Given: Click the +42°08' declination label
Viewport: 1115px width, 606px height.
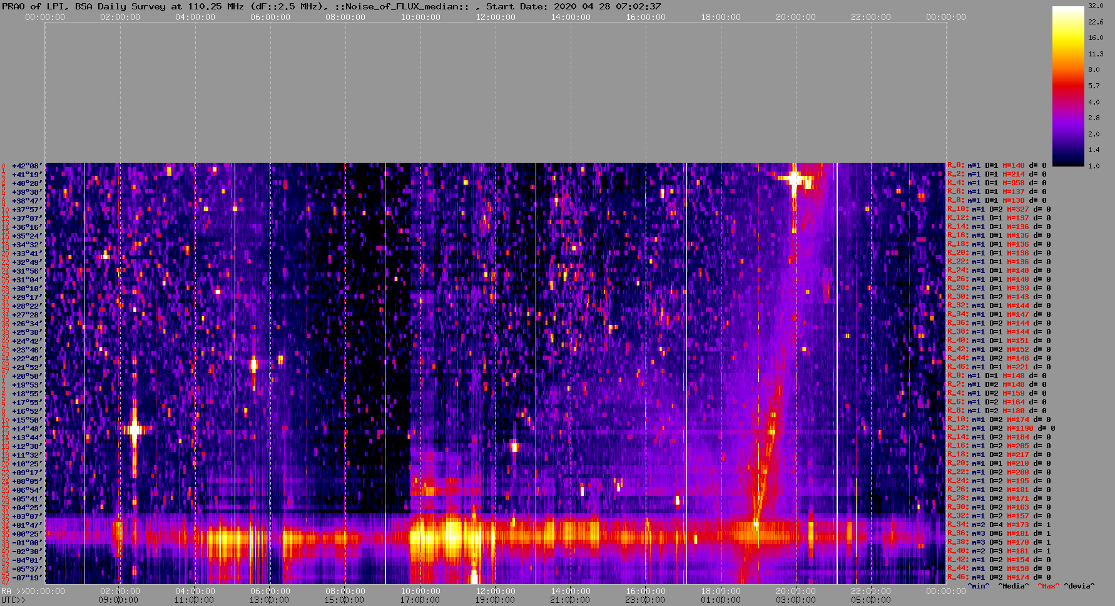Looking at the screenshot, I should pyautogui.click(x=27, y=166).
